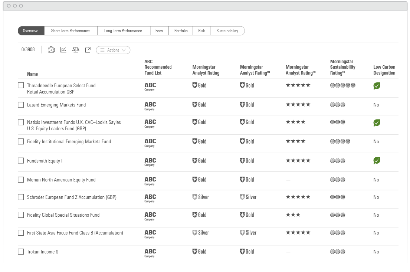The image size is (410, 272).
Task: Click the briefcase portfolio icon
Action: click(x=51, y=50)
